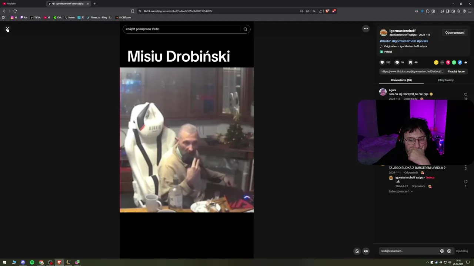The height and width of the screenshot is (266, 474).
Task: Open the Filman.cc bookmark
Action: [99, 17]
